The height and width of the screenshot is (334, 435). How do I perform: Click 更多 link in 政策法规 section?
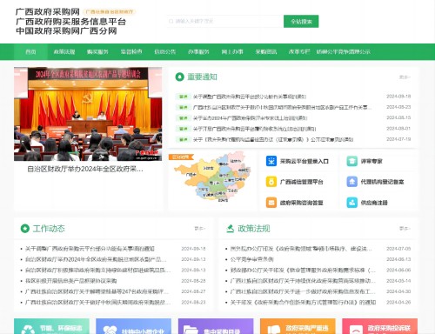click(405, 229)
